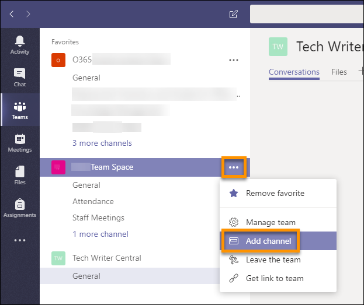
Task: Open Assignments in sidebar
Action: pyautogui.click(x=20, y=208)
